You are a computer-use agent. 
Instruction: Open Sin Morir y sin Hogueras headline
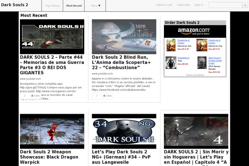coord(196,157)
